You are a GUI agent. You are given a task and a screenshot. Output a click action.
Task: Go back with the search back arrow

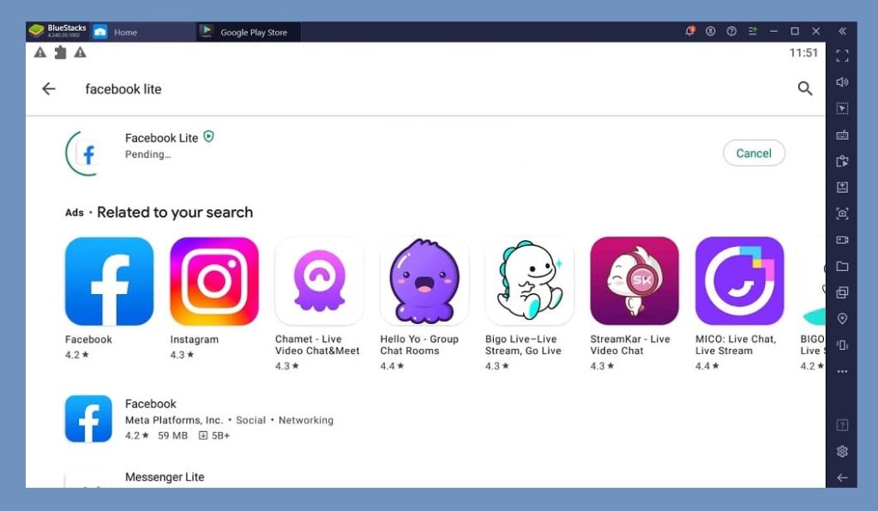pos(49,88)
